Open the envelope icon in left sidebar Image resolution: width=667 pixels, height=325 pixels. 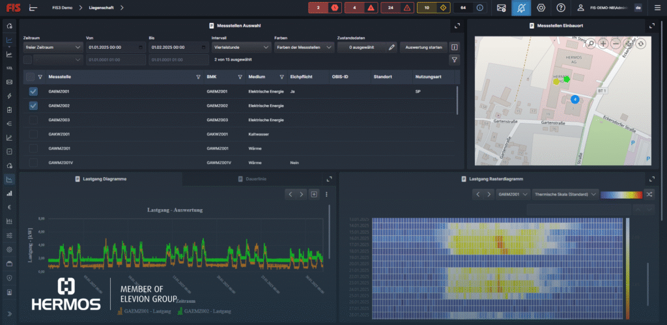click(x=9, y=82)
